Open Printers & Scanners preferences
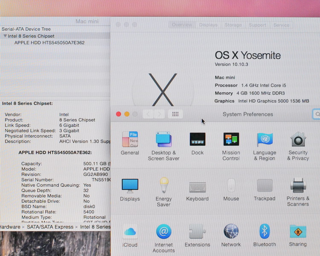Screen dimensions: 320x256 point(298,192)
